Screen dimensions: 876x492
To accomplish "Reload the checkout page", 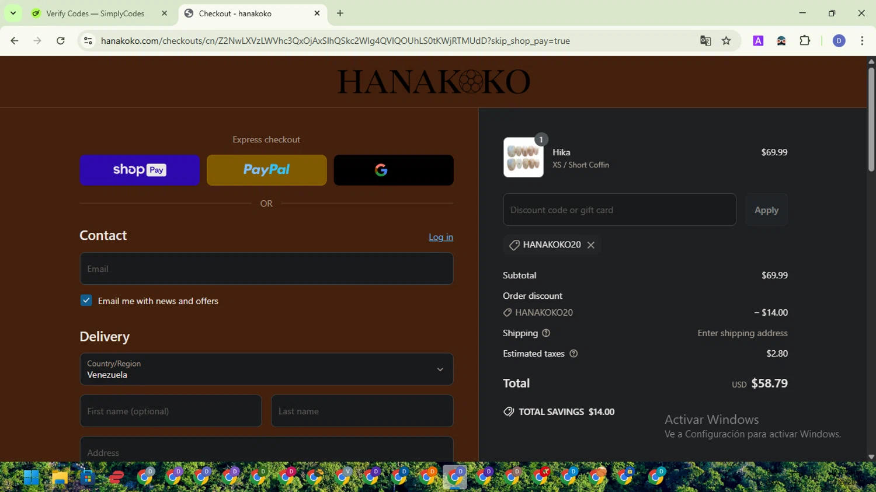I will pos(61,41).
